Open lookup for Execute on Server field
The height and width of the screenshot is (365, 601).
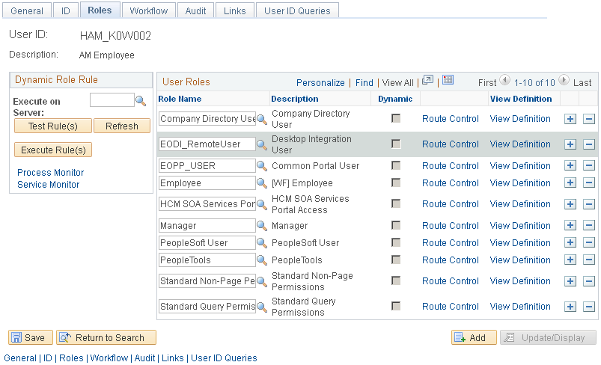click(x=141, y=101)
